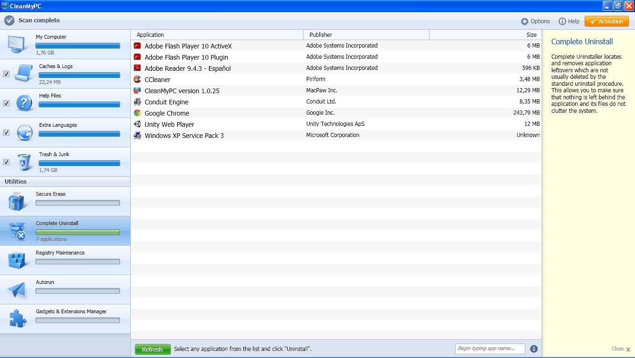635x358 pixels.
Task: Click the Google Chrome app icon
Action: click(x=137, y=113)
